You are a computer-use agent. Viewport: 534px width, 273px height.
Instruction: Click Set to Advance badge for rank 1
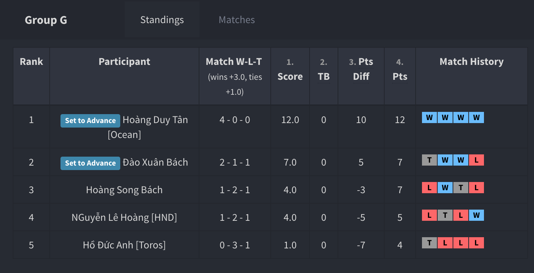click(90, 120)
